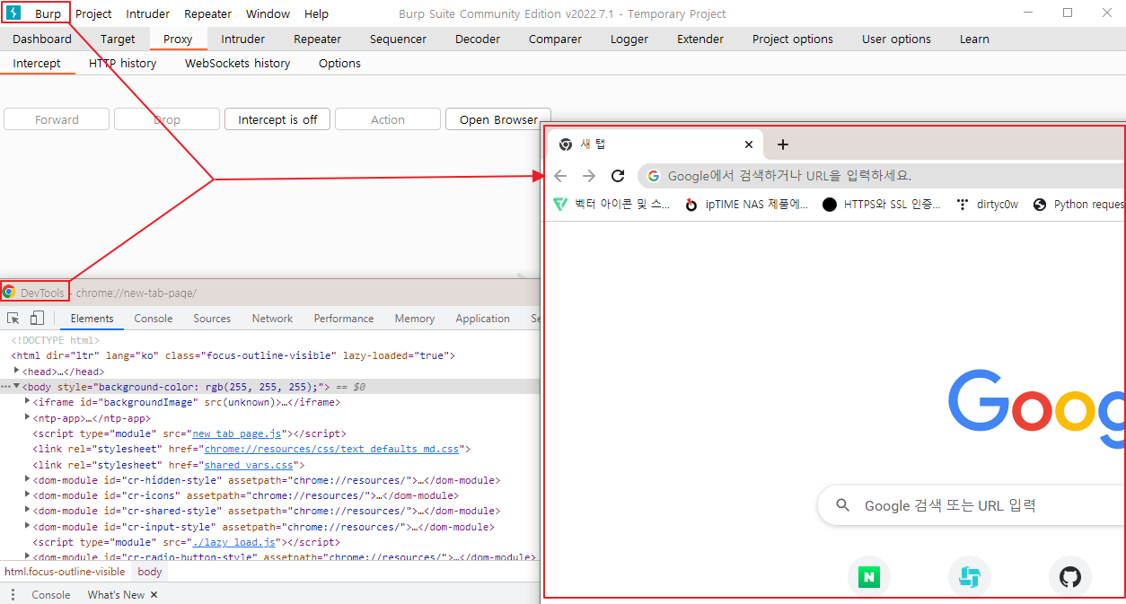Select the body breadcrumb in DevTools
1126x604 pixels.
[x=150, y=572]
